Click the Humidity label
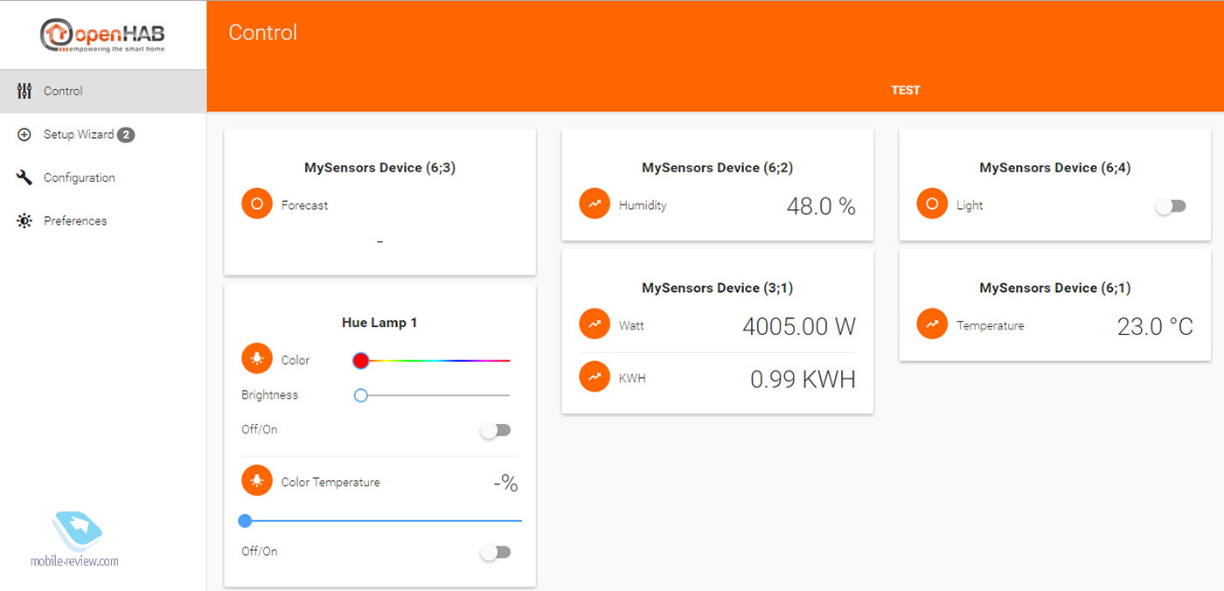This screenshot has height=591, width=1224. [x=643, y=205]
